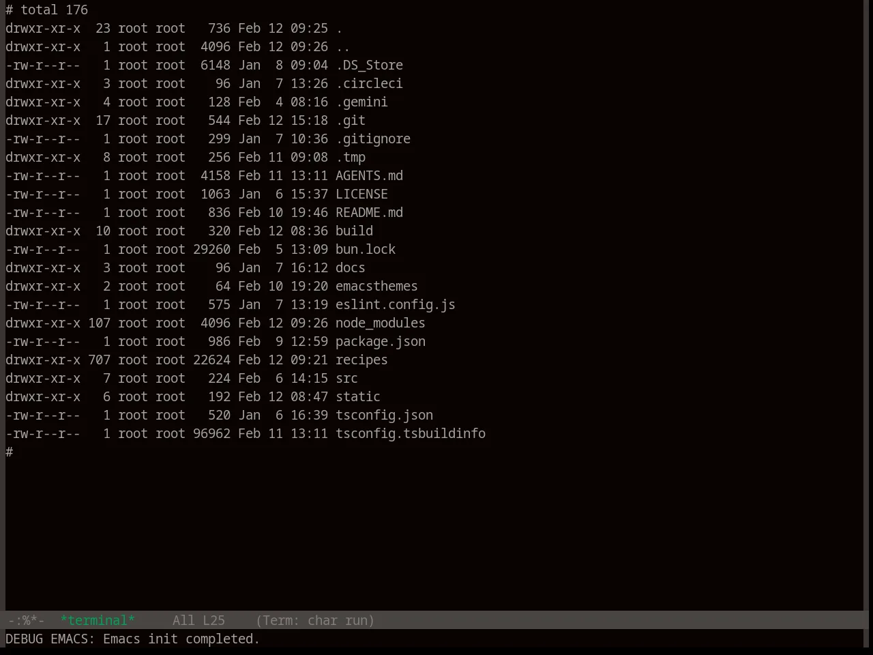Click the size 29260 of bun.lock
Viewport: 873px width, 655px height.
211,249
